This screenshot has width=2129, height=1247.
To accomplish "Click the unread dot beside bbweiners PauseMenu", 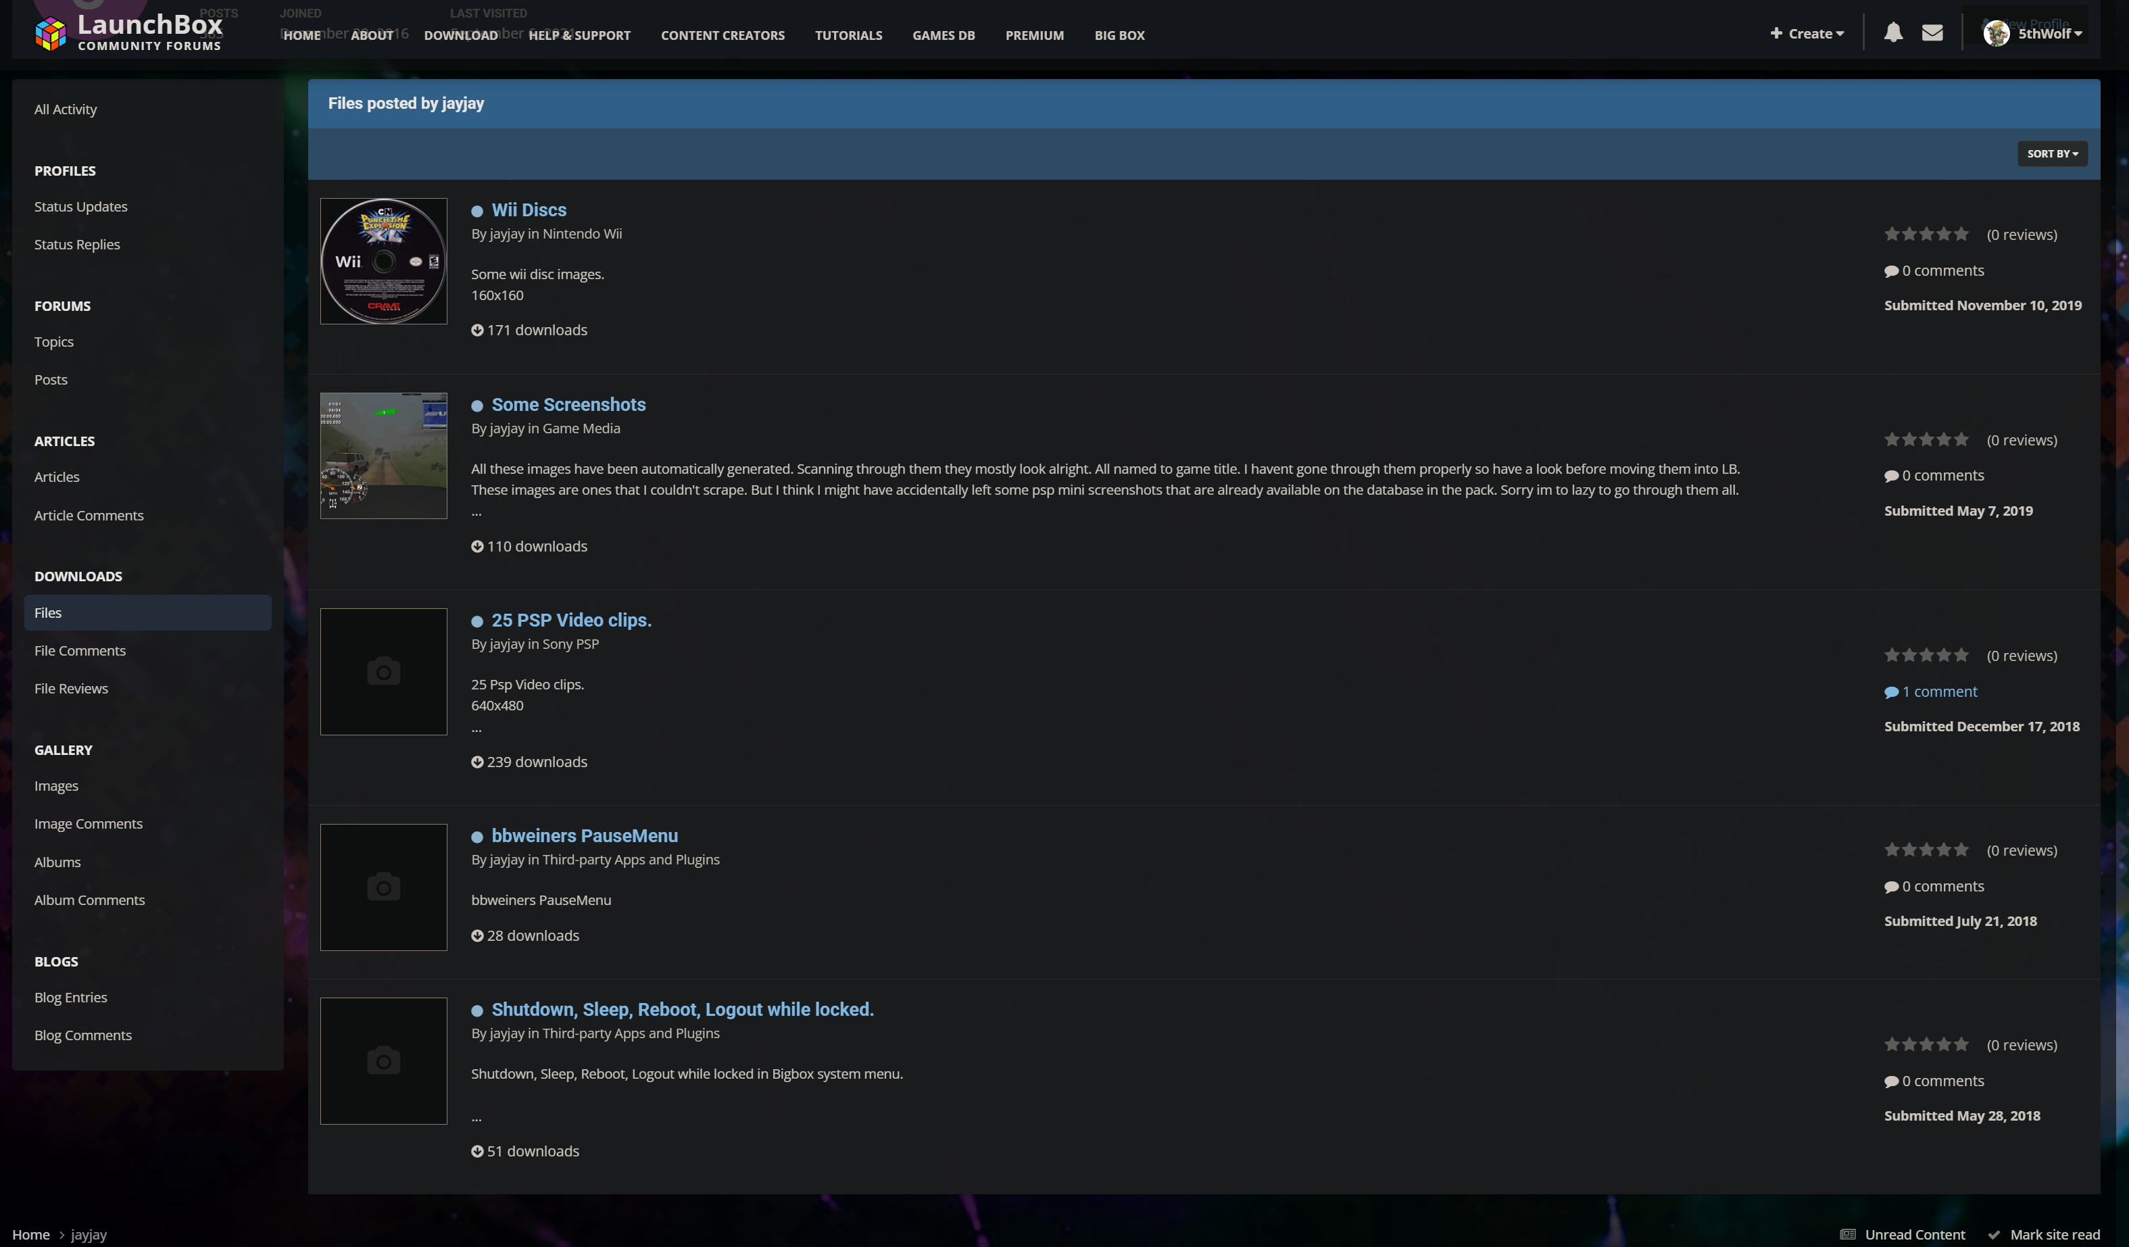I will coord(477,837).
